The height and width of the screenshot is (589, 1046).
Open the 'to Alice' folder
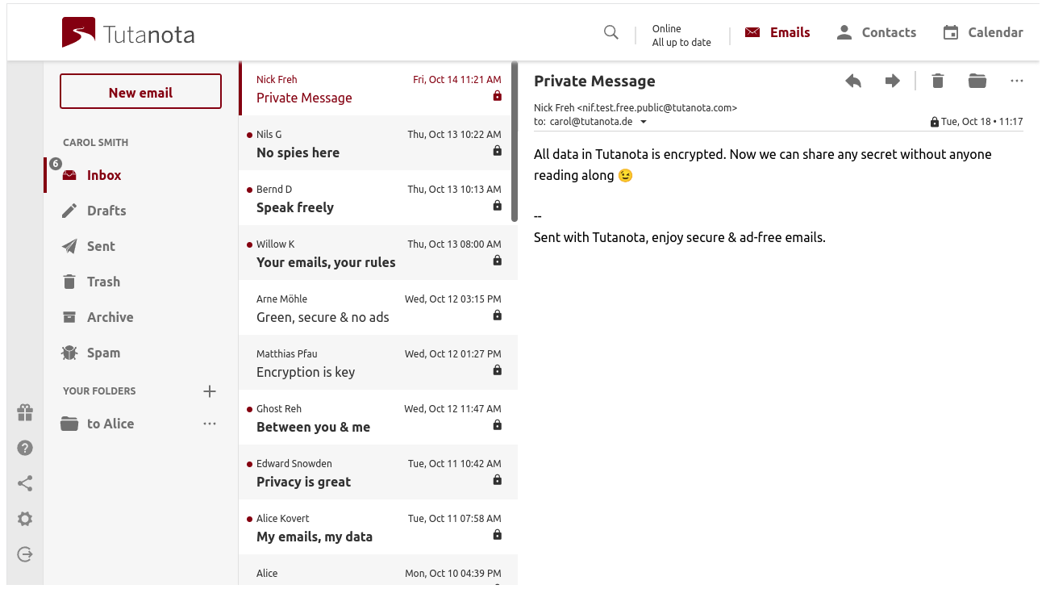110,424
